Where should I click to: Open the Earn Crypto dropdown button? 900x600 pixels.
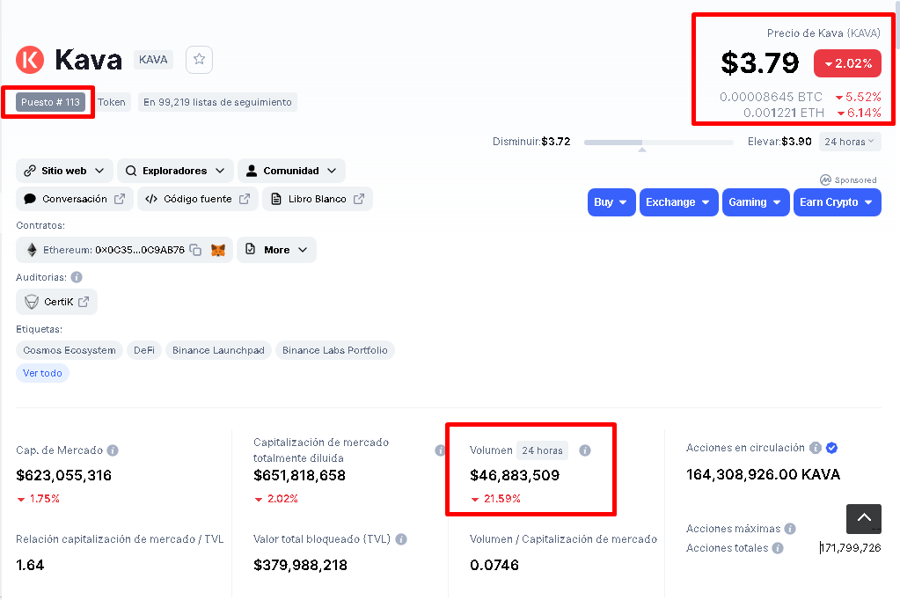pos(837,202)
